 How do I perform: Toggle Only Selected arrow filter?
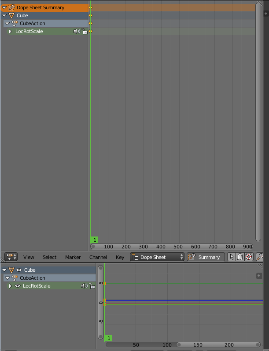[232, 257]
